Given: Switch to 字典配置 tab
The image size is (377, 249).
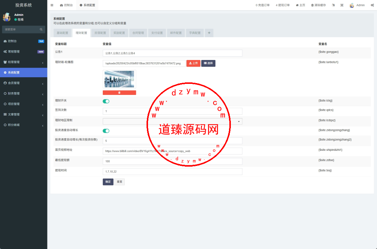Looking at the screenshot, I should point(195,33).
